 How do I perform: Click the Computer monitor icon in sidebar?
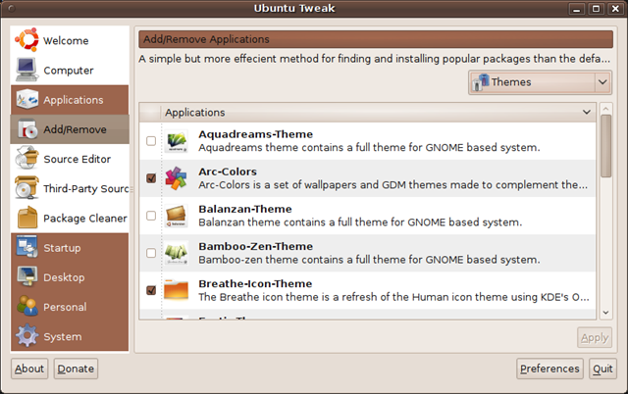pyautogui.click(x=26, y=70)
